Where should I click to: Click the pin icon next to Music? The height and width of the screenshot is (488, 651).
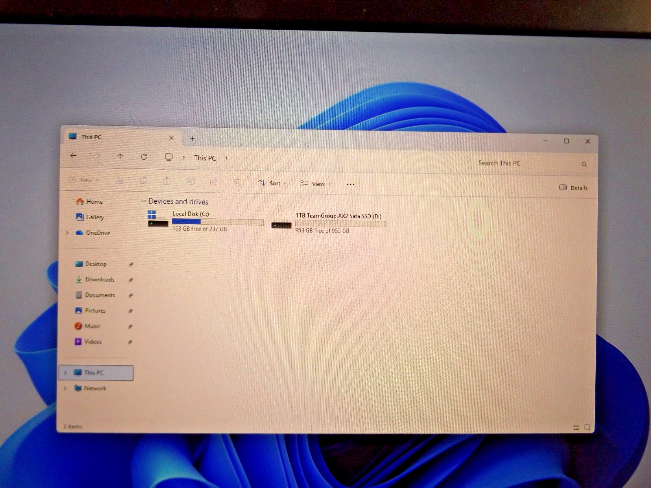click(x=130, y=327)
